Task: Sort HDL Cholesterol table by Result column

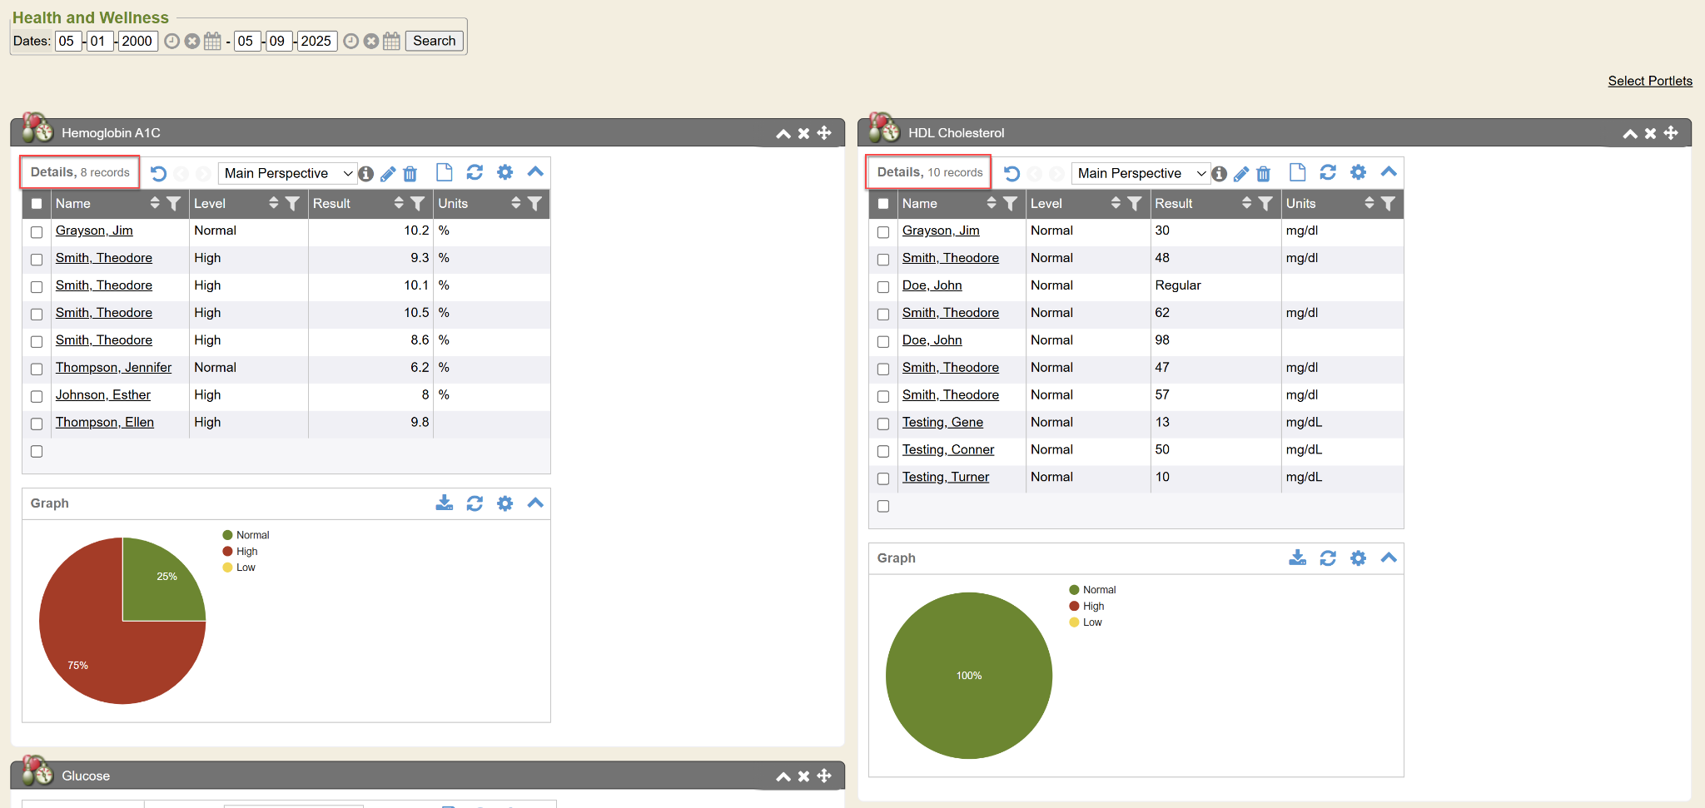Action: pos(1246,203)
